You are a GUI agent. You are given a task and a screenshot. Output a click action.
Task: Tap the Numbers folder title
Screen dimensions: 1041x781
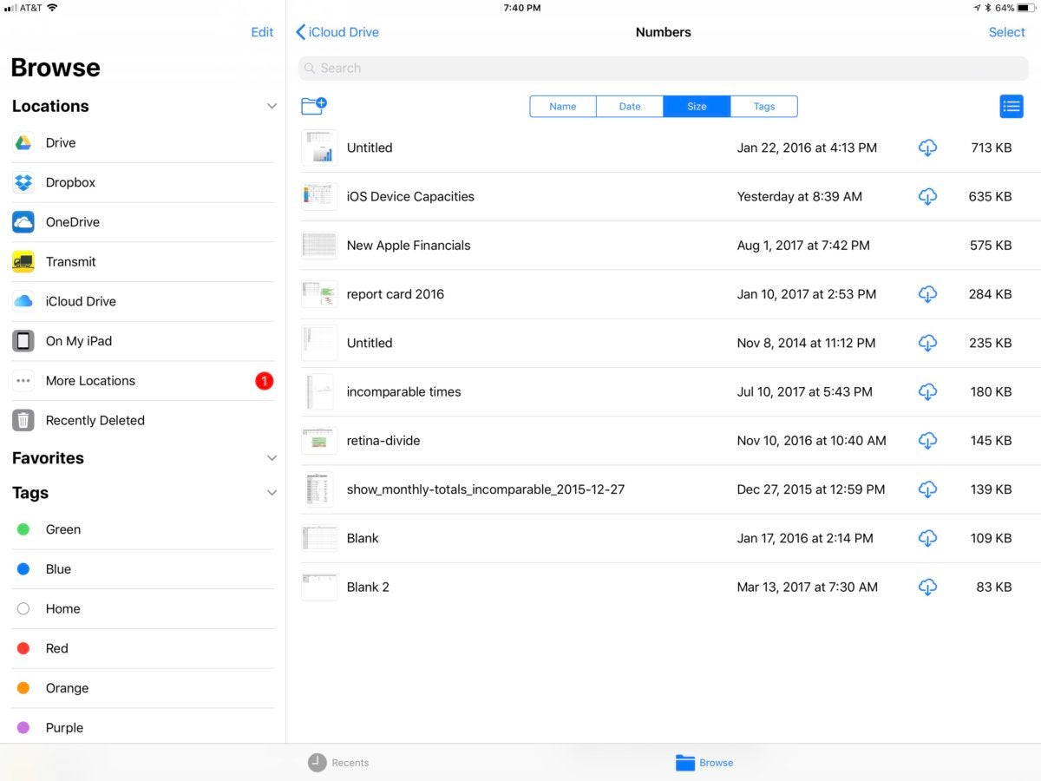[664, 32]
